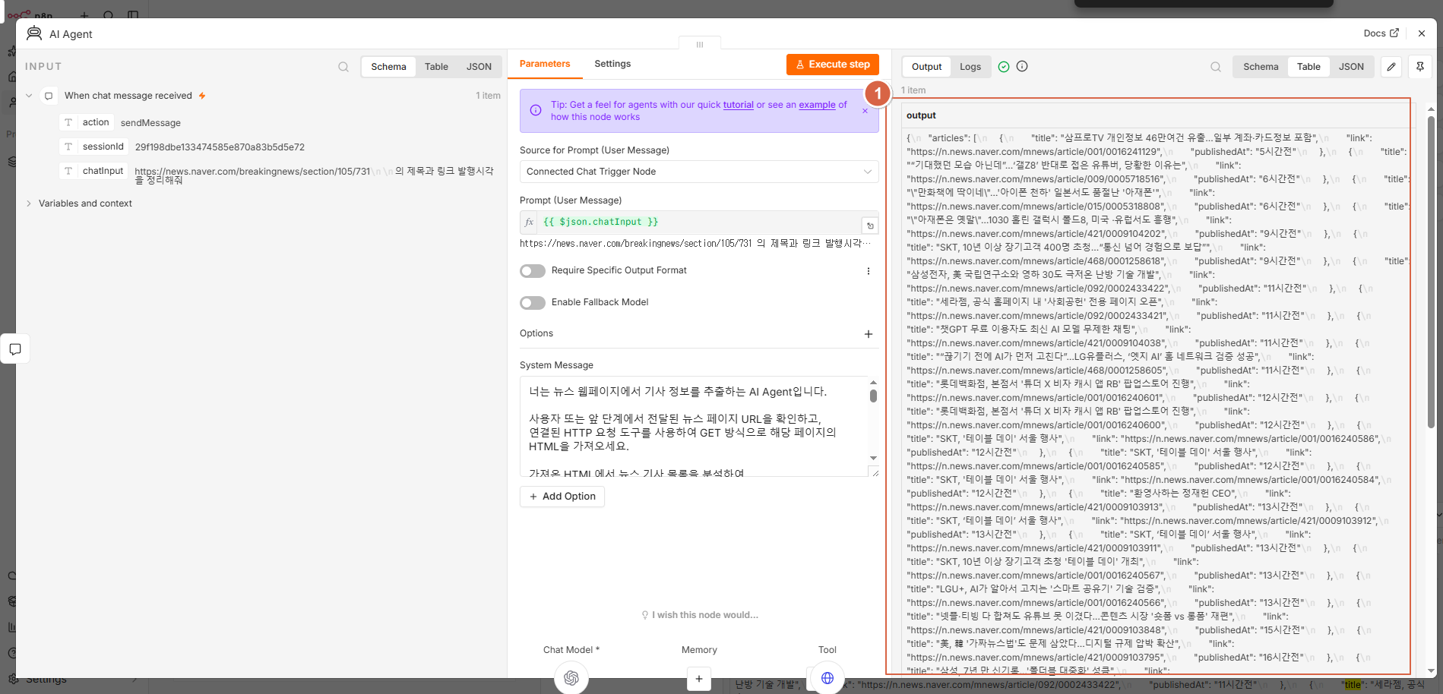
Task: Click the input panel search icon
Action: [343, 67]
